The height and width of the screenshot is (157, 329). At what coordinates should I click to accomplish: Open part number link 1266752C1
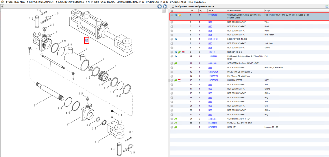coord(213,76)
